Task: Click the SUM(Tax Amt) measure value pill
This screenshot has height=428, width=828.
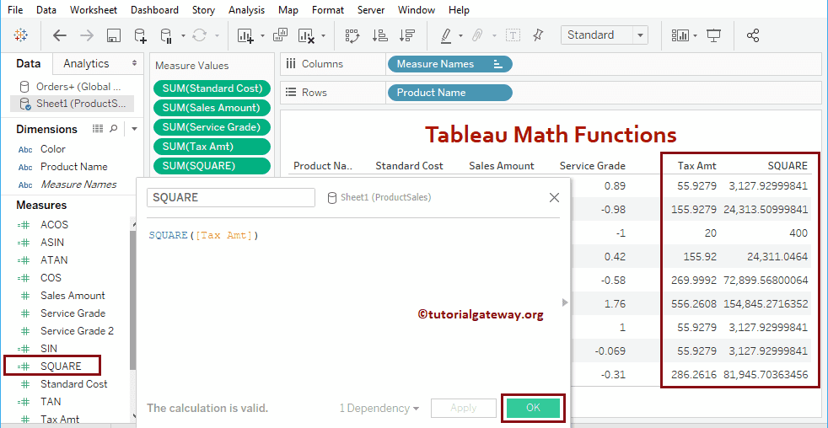Action: (x=212, y=147)
